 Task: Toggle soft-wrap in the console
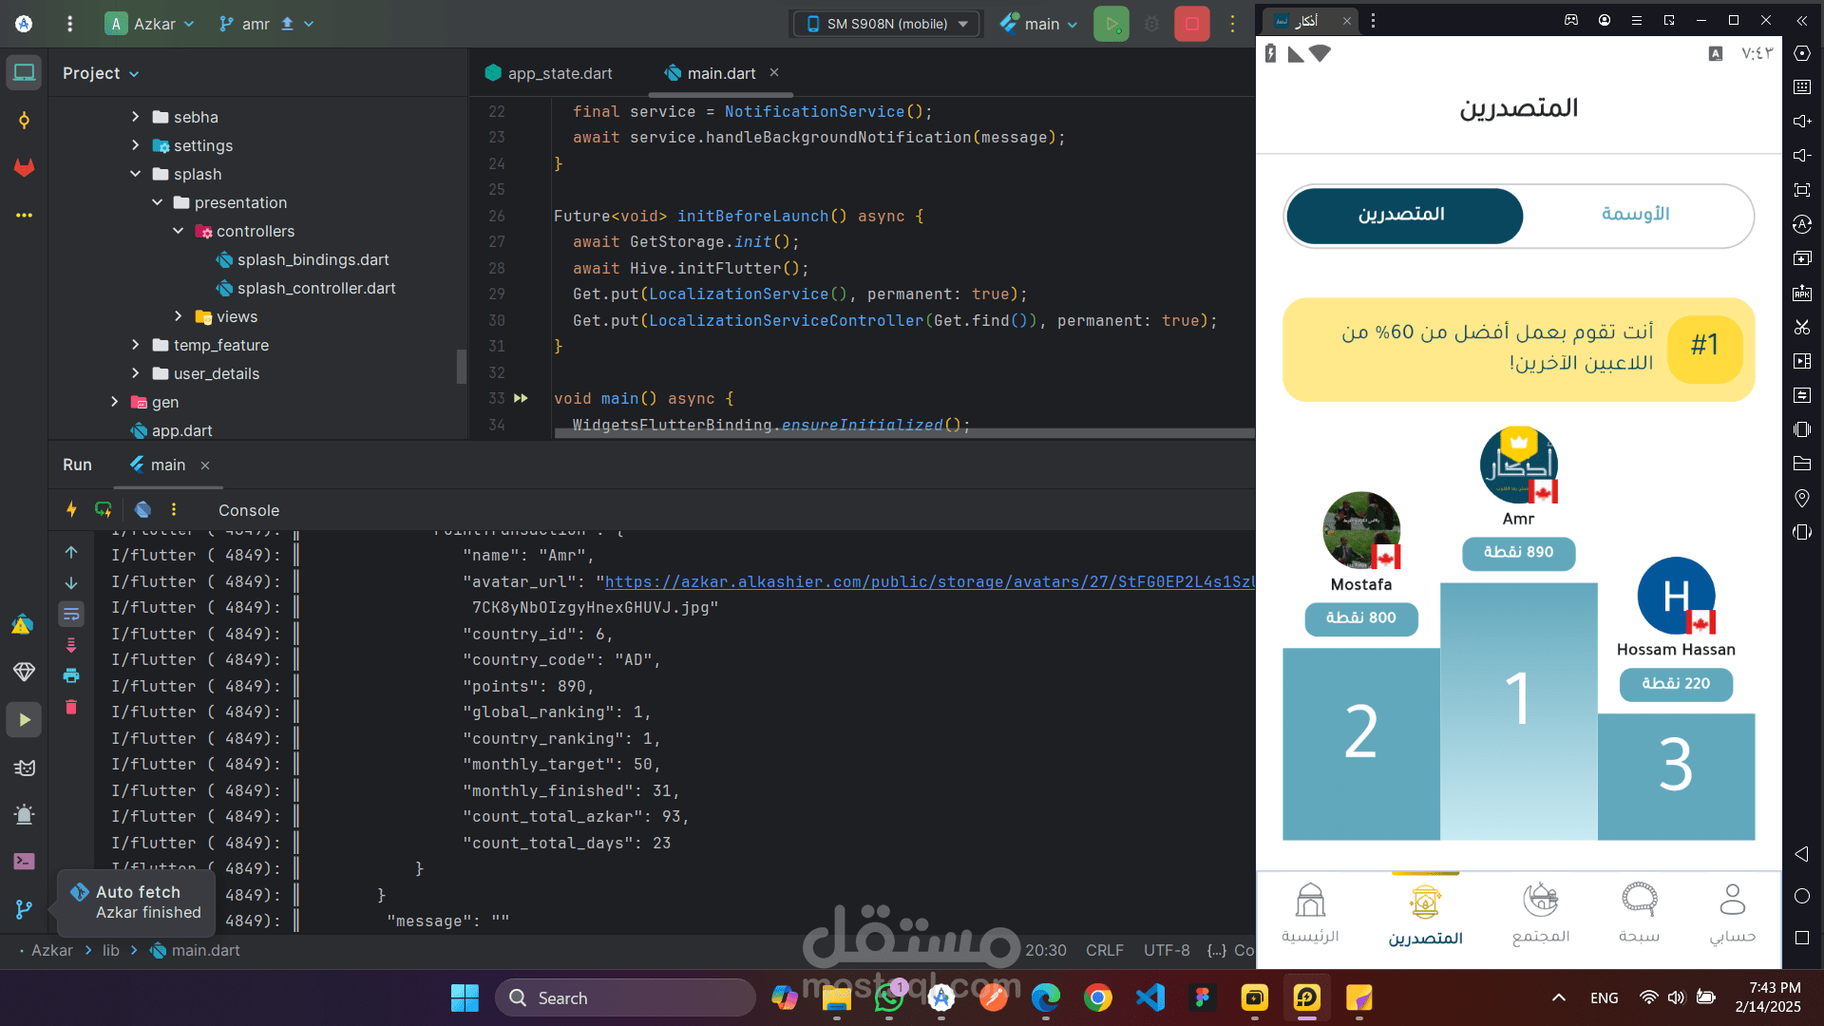71,615
